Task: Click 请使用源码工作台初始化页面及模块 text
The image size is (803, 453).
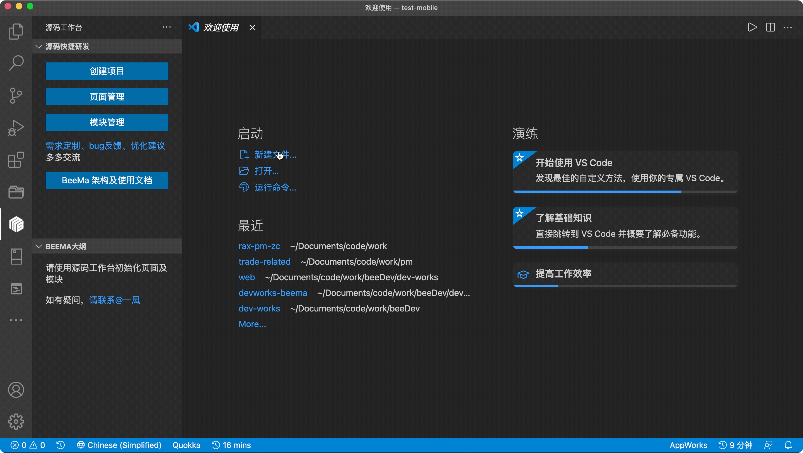Action: click(x=106, y=273)
